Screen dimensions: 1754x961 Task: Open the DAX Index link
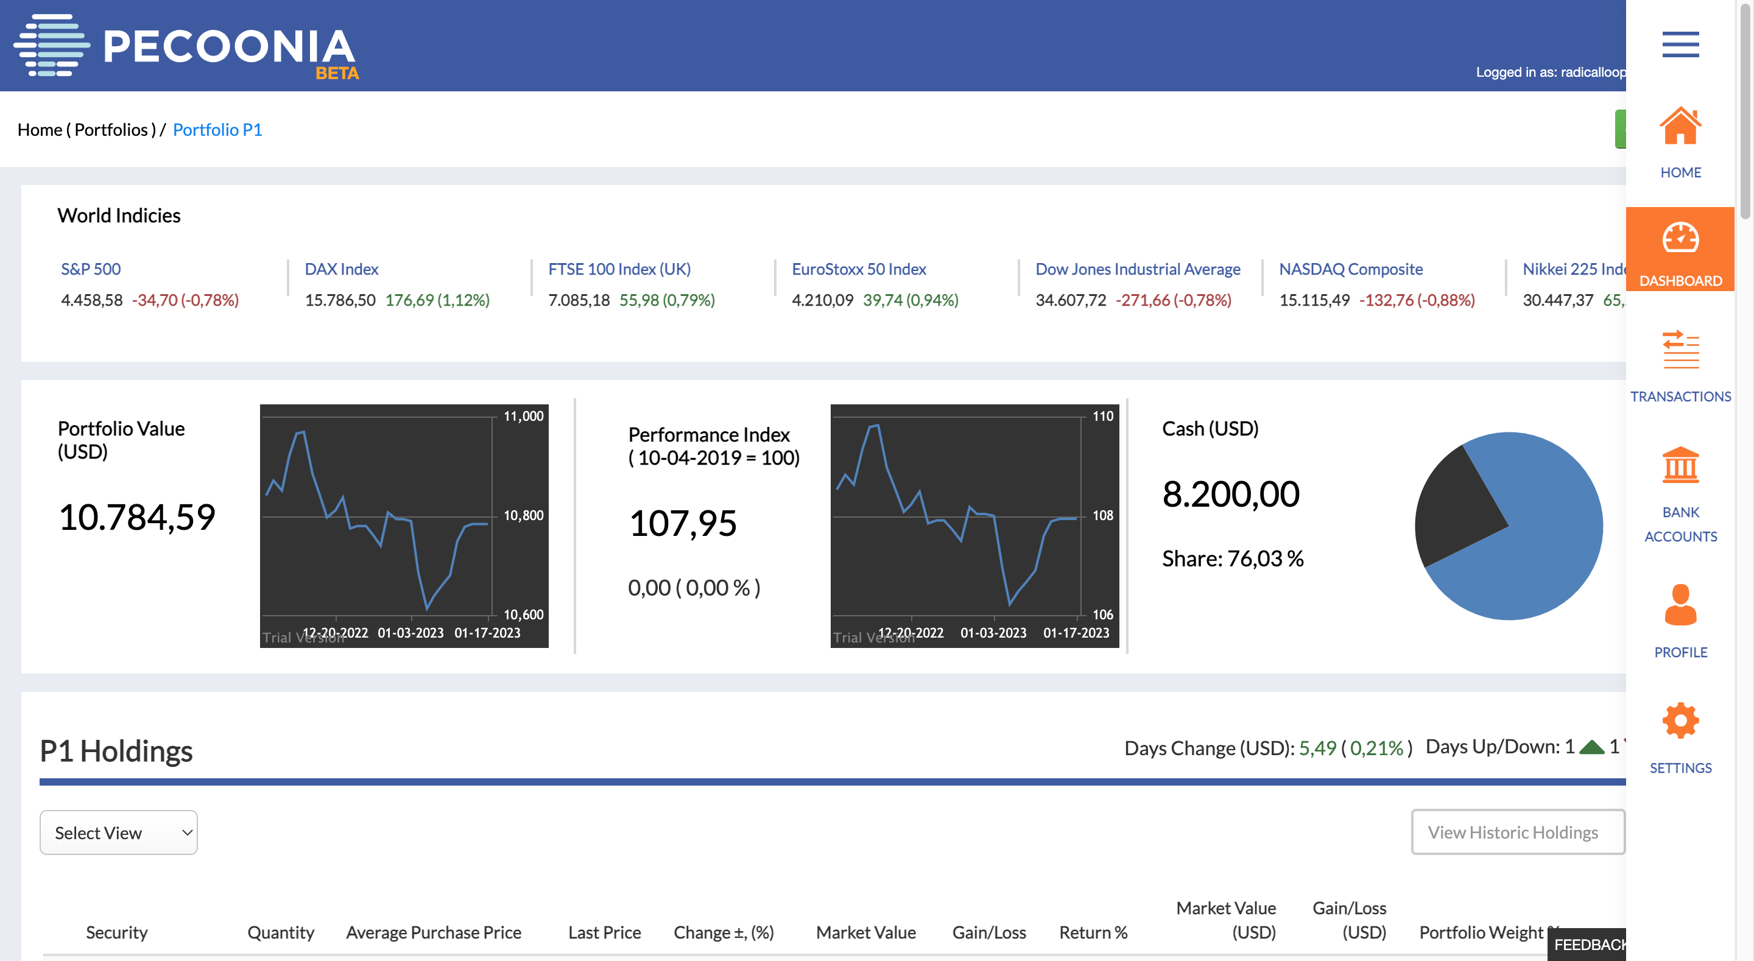[x=341, y=269]
